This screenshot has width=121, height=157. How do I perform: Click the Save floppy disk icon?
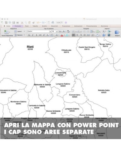click(x=14, y=22)
